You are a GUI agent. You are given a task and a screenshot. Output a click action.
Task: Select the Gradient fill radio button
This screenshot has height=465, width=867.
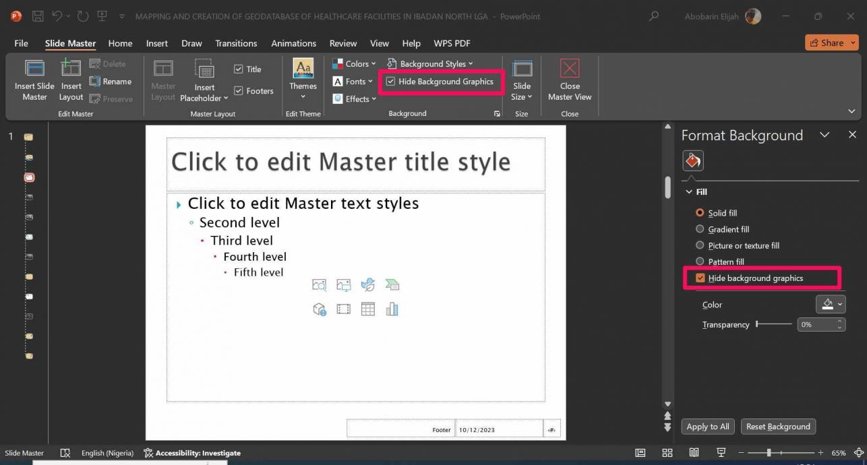[x=700, y=229]
